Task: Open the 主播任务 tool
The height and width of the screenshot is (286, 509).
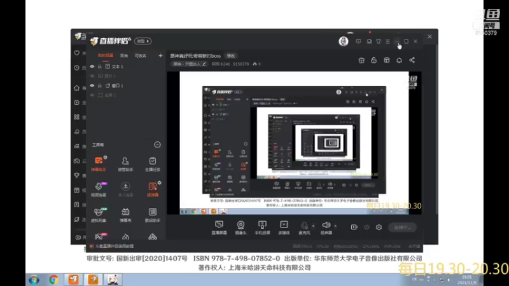Action: (x=152, y=163)
